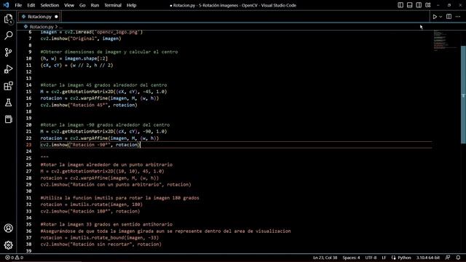The width and height of the screenshot is (466, 262).
Task: Click the code minimap overview
Action: point(444,40)
